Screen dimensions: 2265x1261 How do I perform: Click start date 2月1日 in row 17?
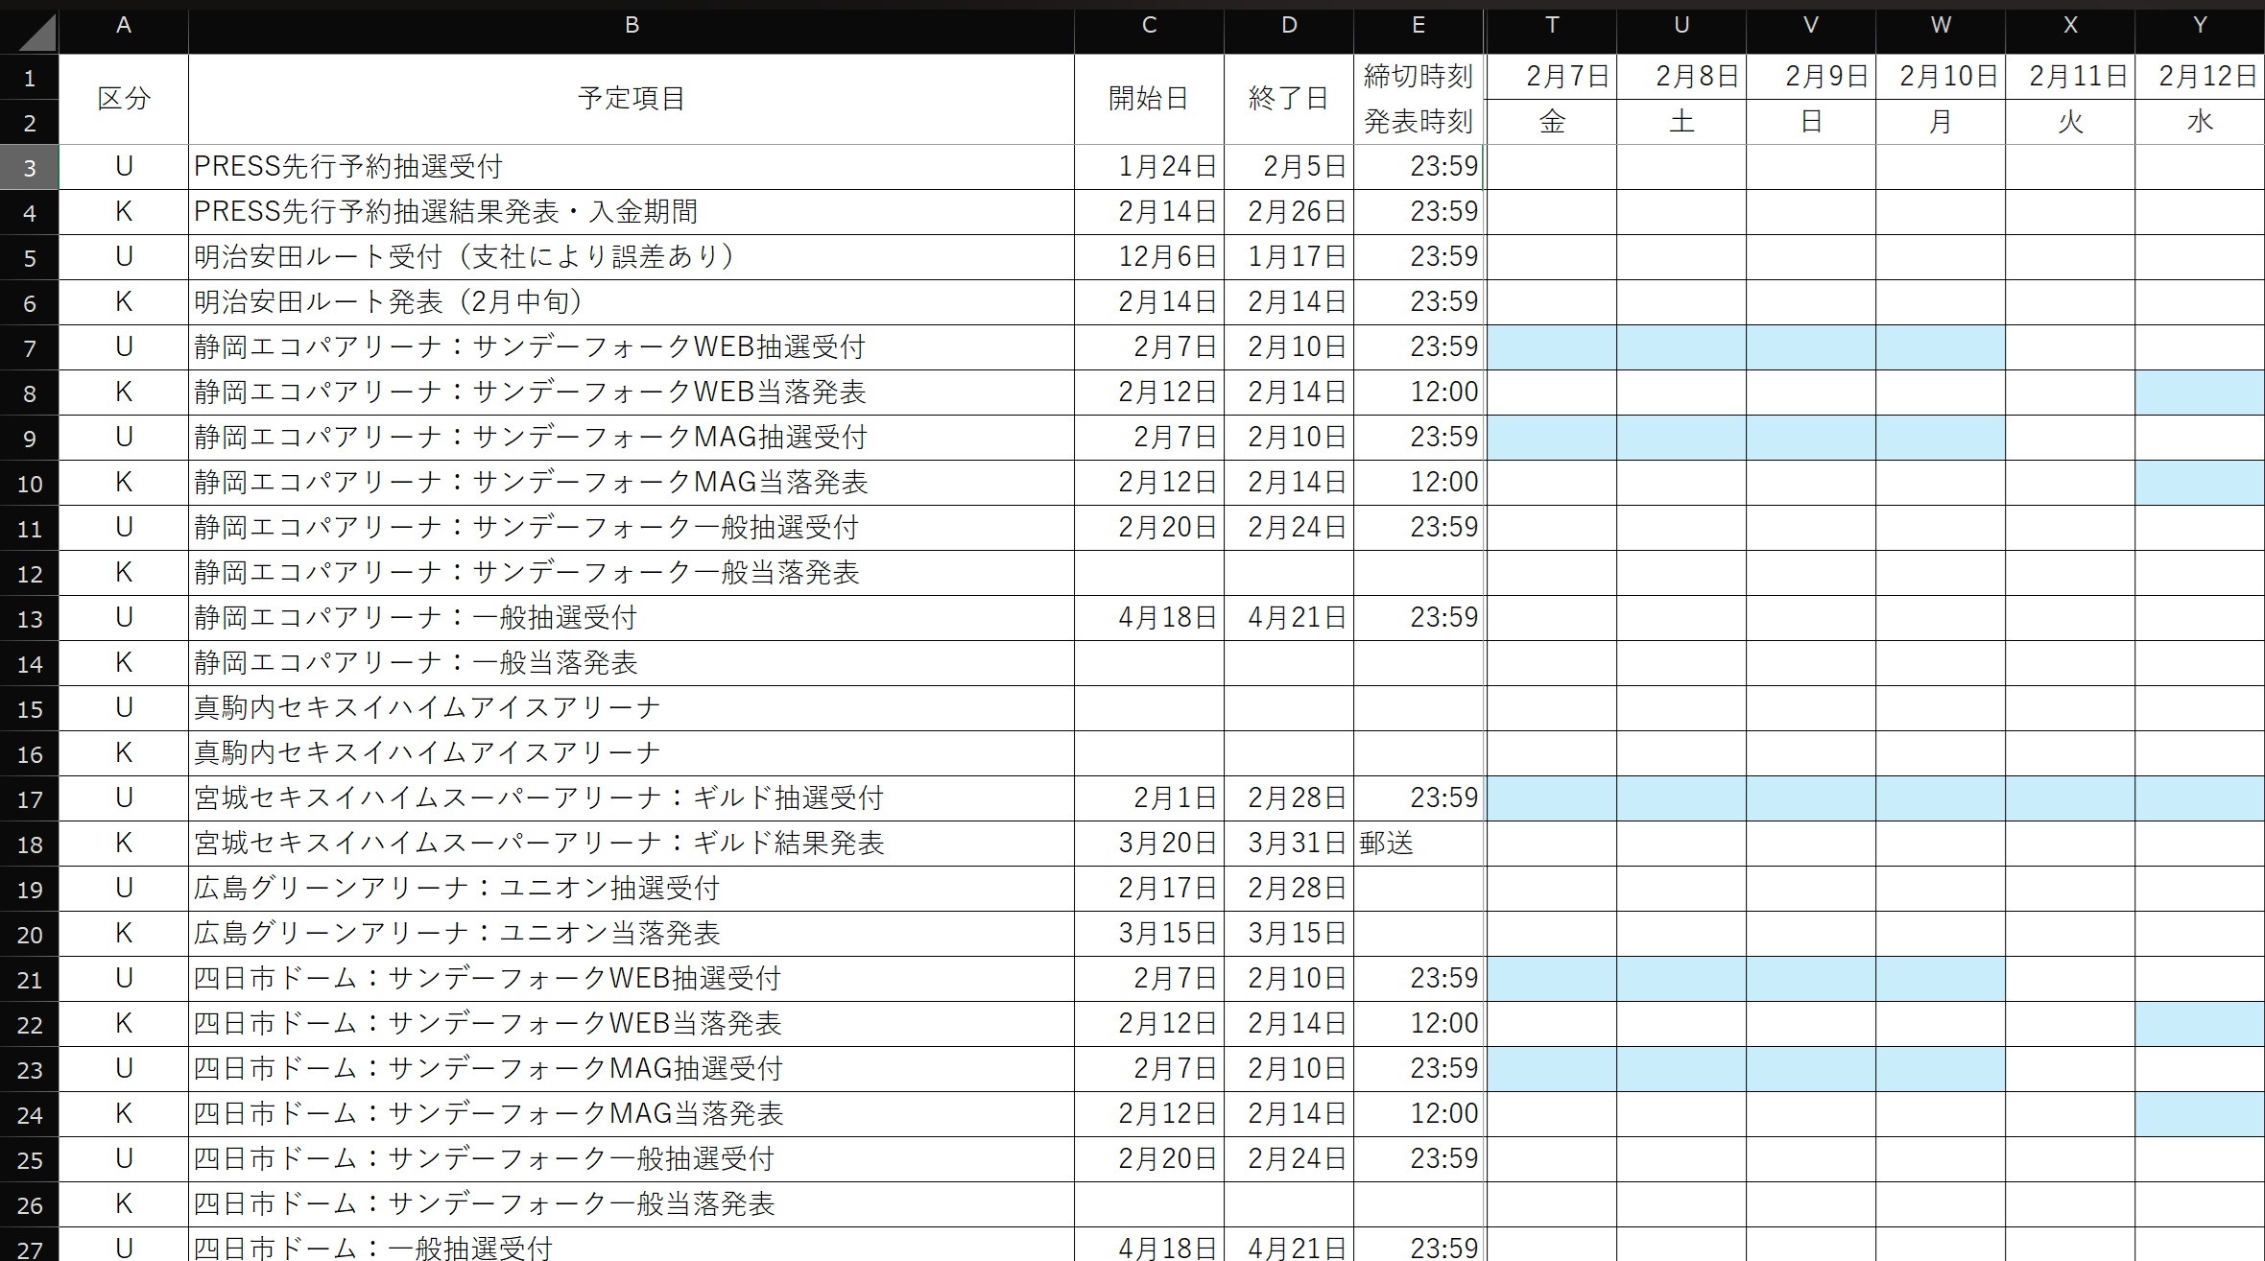point(1149,798)
